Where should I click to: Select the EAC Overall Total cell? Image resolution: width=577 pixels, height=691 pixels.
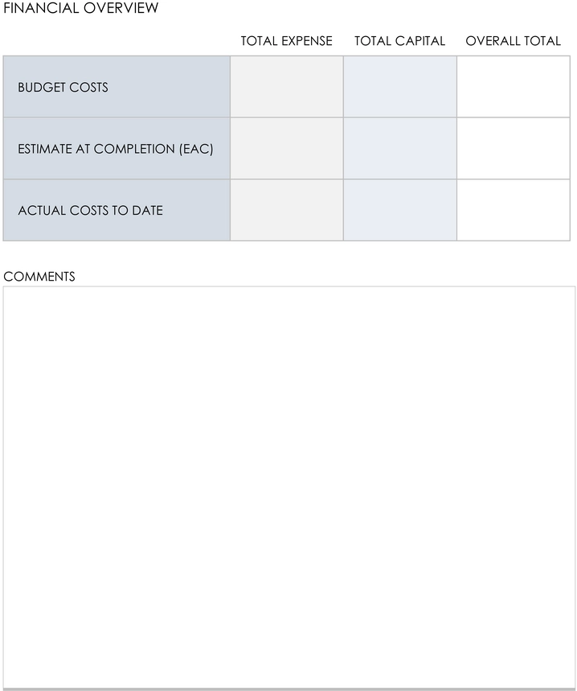514,149
